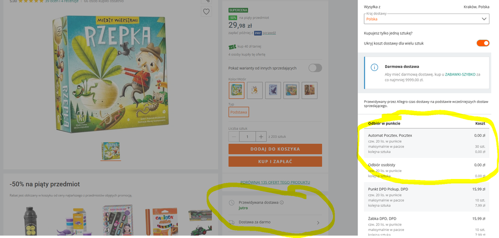The height and width of the screenshot is (238, 499).
Task: Click the info icon beside Przewidywana dostawa
Action: pyautogui.click(x=282, y=202)
